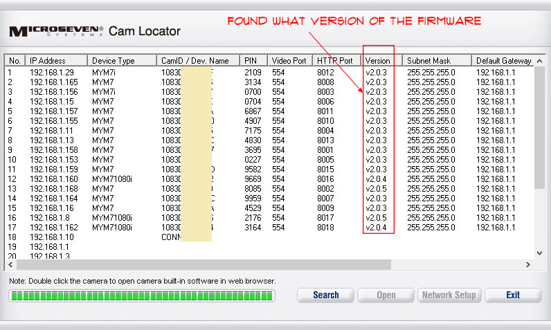Viewport: 551px width, 330px height.
Task: Select camera 192.168.1.168
Action: [x=269, y=189]
